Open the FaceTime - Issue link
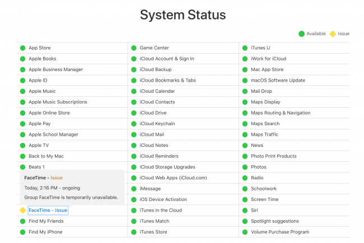Screen dimensions: 364x243 click(x=48, y=211)
